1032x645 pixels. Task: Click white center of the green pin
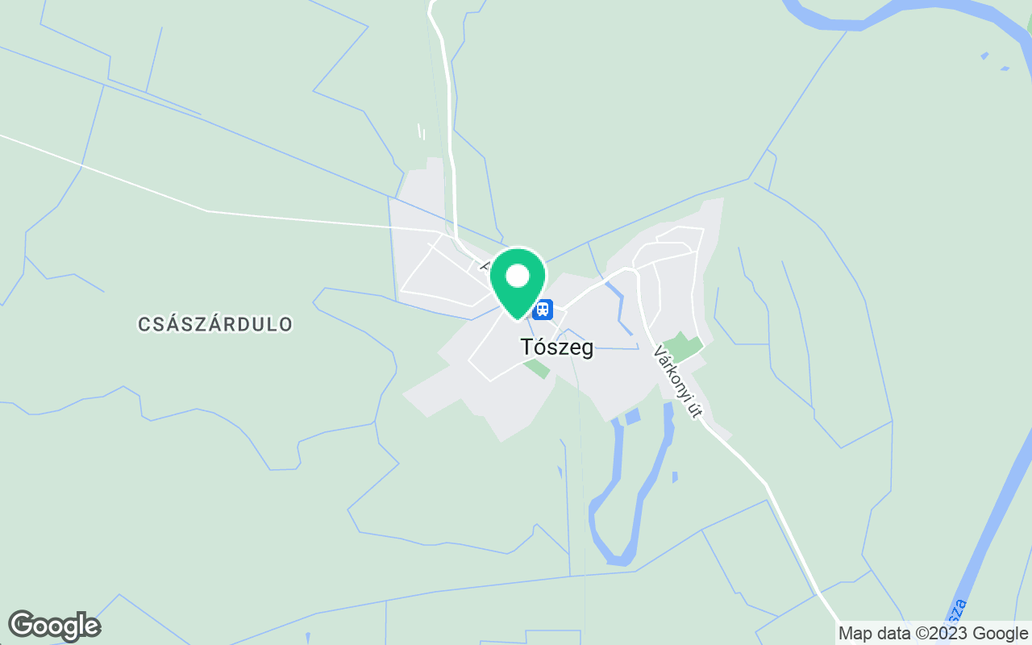517,277
